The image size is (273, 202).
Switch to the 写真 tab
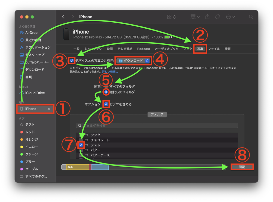[200, 49]
